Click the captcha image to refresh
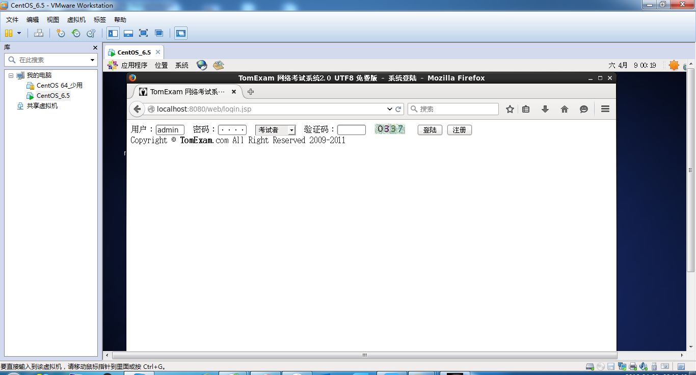The width and height of the screenshot is (696, 375). coord(390,129)
